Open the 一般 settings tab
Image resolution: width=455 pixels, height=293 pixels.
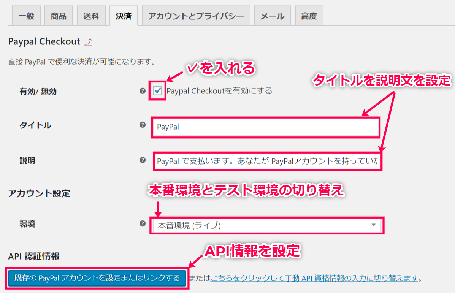coord(26,16)
